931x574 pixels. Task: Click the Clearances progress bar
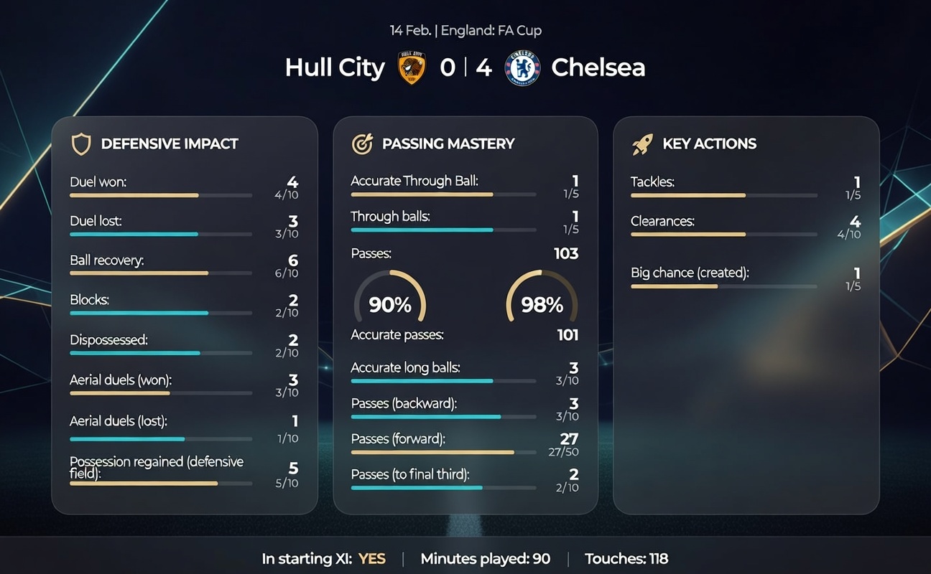tap(723, 235)
